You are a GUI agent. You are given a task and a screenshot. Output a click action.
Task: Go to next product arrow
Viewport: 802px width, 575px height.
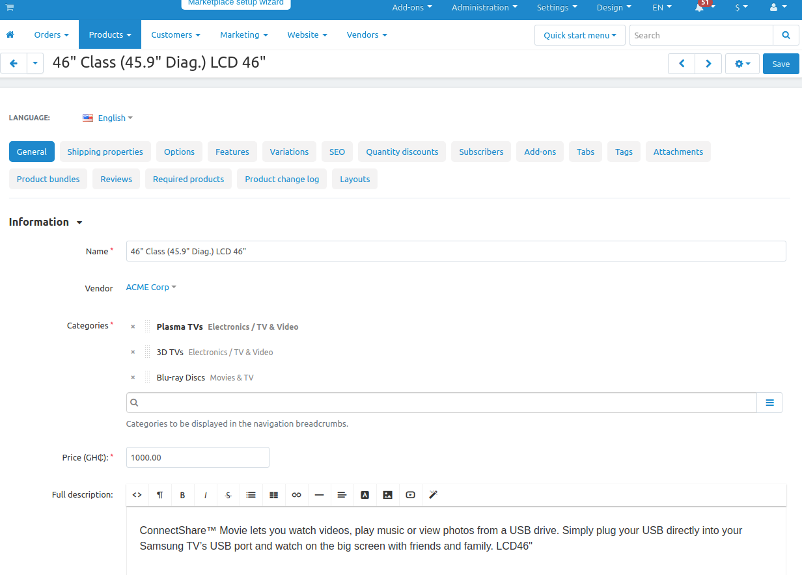tap(708, 64)
